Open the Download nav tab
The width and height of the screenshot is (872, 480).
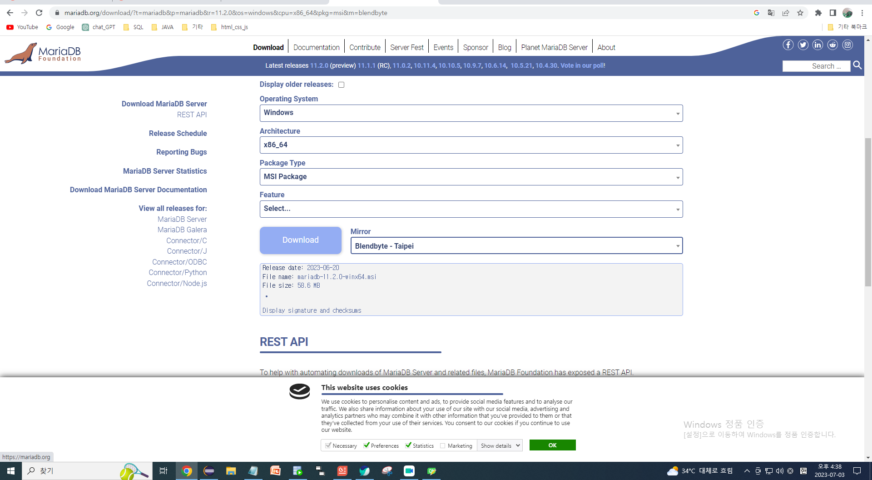click(268, 47)
